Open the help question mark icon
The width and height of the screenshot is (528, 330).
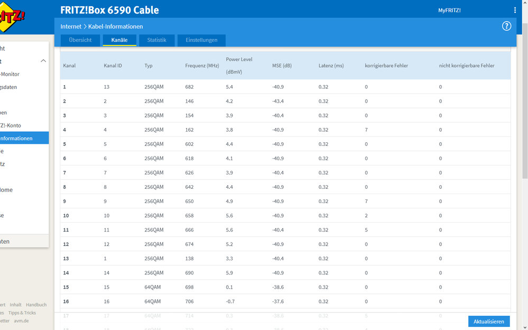(506, 26)
